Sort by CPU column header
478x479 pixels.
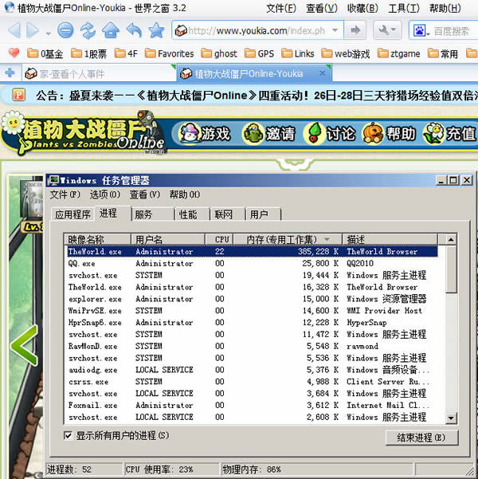point(219,239)
